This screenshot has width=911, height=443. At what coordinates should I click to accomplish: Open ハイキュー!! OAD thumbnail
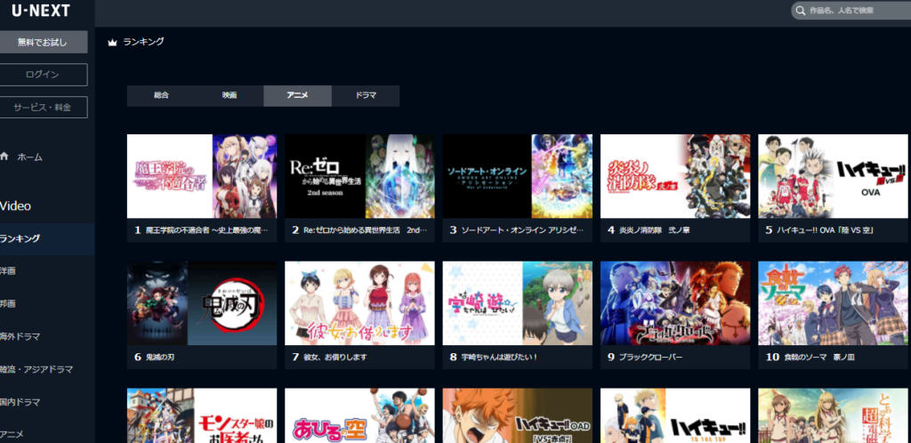518,415
